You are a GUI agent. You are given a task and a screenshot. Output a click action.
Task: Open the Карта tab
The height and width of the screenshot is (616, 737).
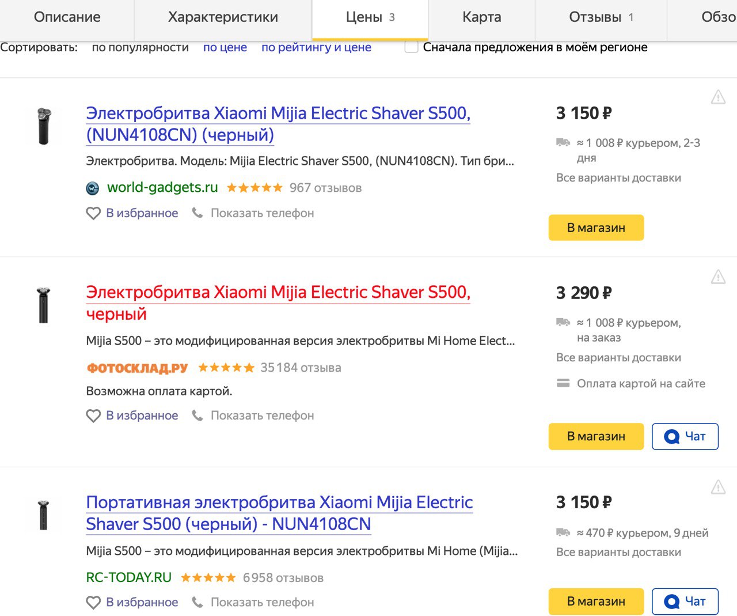(481, 17)
